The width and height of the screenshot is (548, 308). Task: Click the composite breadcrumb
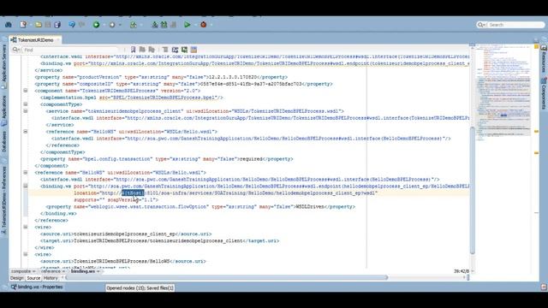click(21, 271)
